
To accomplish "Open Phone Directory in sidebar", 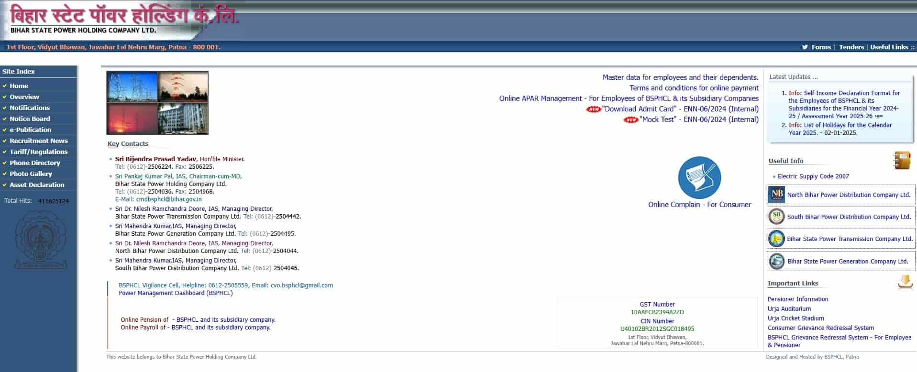I will [x=35, y=163].
